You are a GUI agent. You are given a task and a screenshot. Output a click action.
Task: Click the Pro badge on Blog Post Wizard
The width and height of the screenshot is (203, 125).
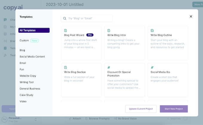tap(90, 35)
